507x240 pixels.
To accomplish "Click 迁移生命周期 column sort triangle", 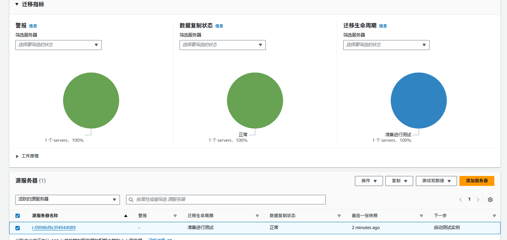I will 257,216.
